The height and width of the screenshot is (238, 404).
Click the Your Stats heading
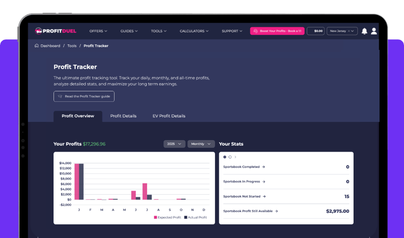(231, 144)
